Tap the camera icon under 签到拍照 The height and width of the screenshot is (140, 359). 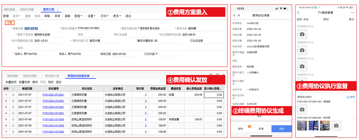click(x=302, y=34)
